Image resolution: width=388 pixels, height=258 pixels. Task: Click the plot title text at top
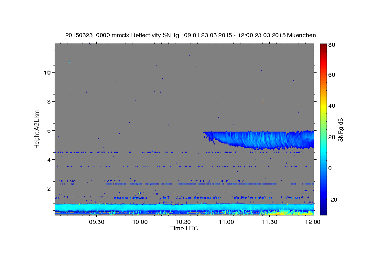(190, 35)
